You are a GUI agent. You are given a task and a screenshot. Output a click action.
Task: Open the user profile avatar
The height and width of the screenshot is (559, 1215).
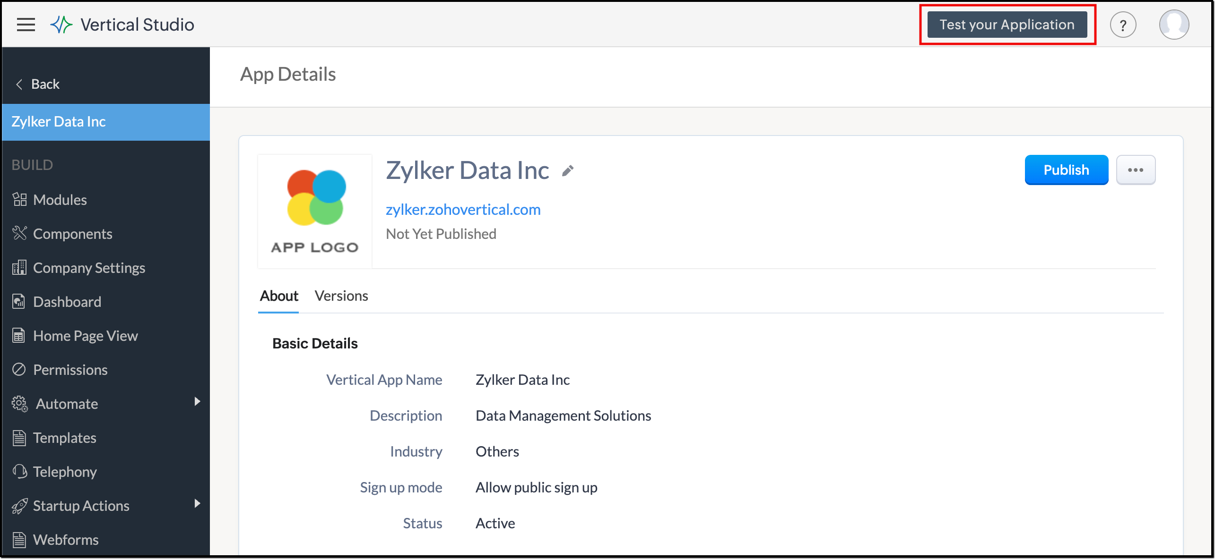[x=1173, y=25]
